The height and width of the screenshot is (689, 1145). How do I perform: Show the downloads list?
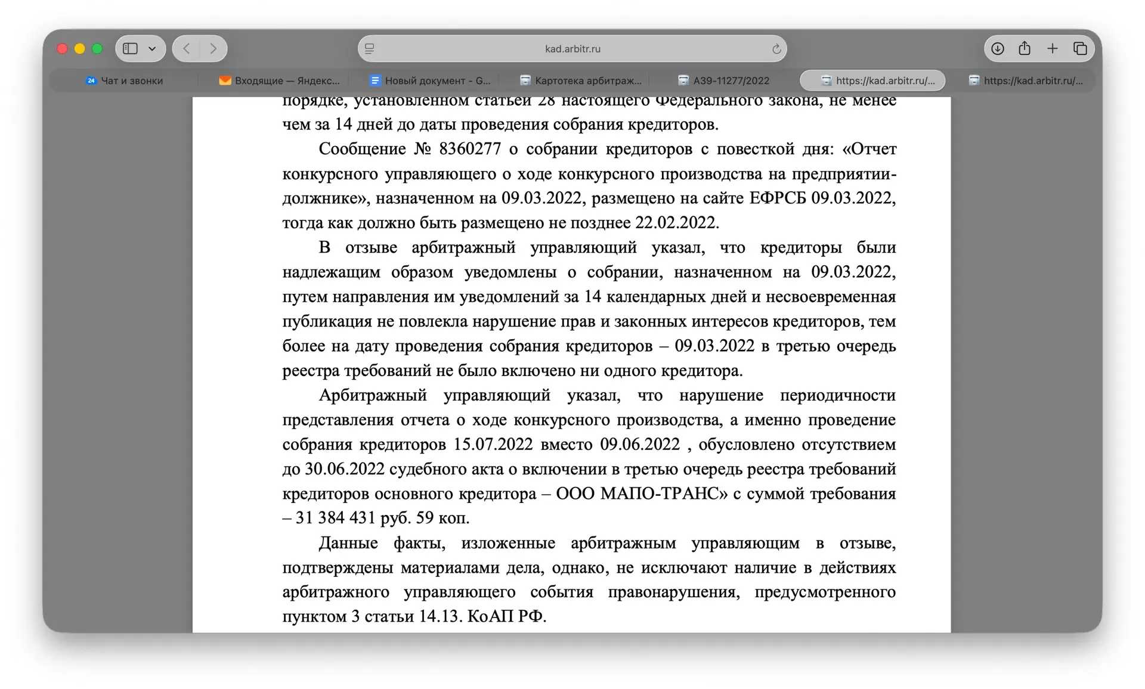tap(998, 48)
